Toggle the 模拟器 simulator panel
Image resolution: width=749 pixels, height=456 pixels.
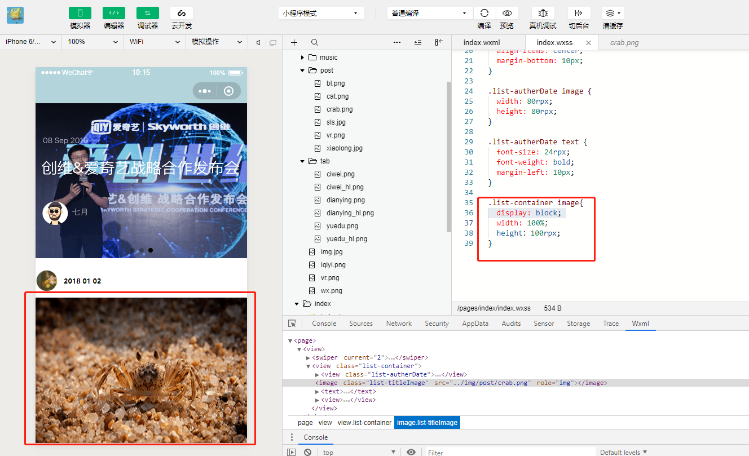tap(80, 13)
